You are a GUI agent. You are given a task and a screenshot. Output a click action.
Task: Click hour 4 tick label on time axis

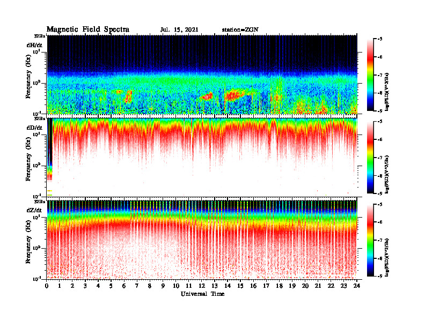coord(98,286)
